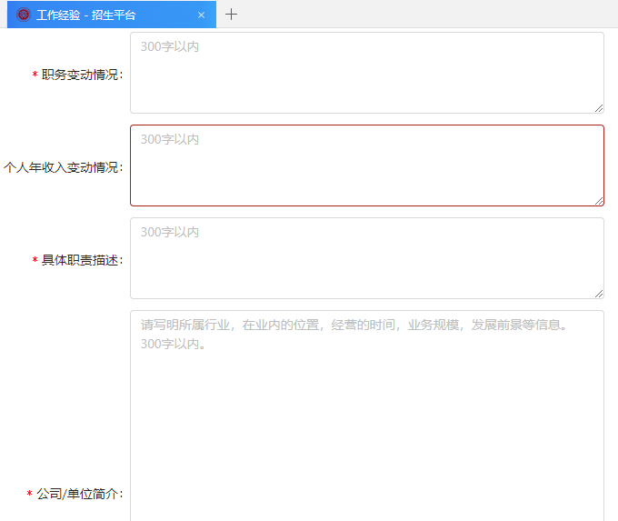Click the 招生平台 favicon in the browser tab

[24, 15]
